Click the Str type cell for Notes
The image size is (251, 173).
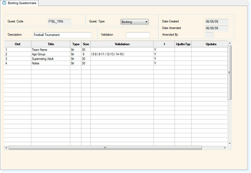click(76, 63)
